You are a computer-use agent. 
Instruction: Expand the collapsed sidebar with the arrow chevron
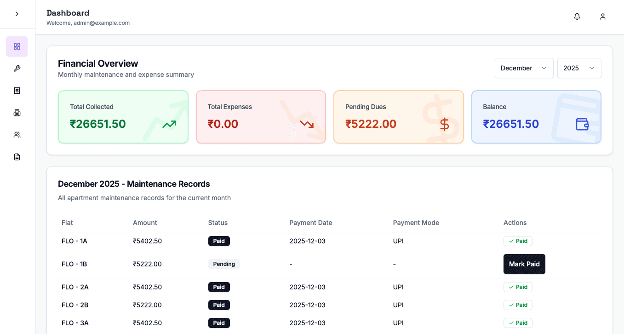coord(17,14)
